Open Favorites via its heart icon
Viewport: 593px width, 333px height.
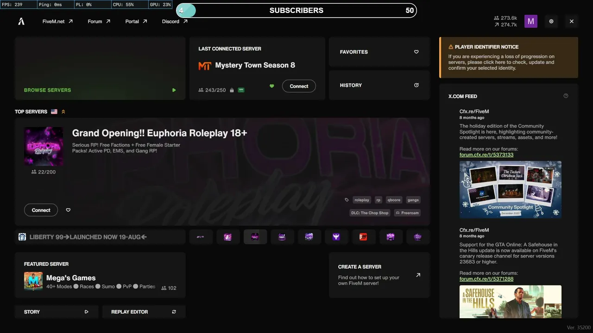tap(416, 52)
